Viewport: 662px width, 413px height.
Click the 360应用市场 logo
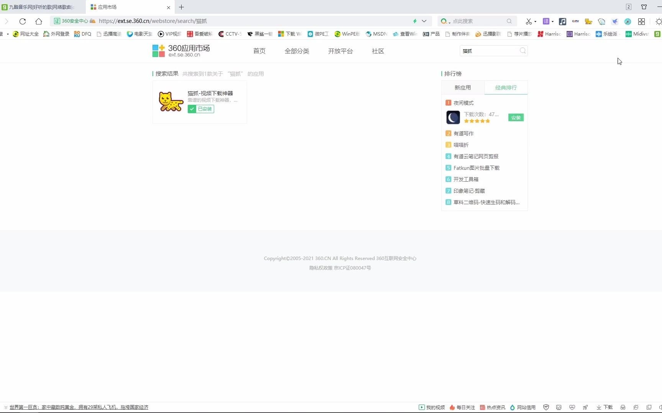tap(181, 50)
